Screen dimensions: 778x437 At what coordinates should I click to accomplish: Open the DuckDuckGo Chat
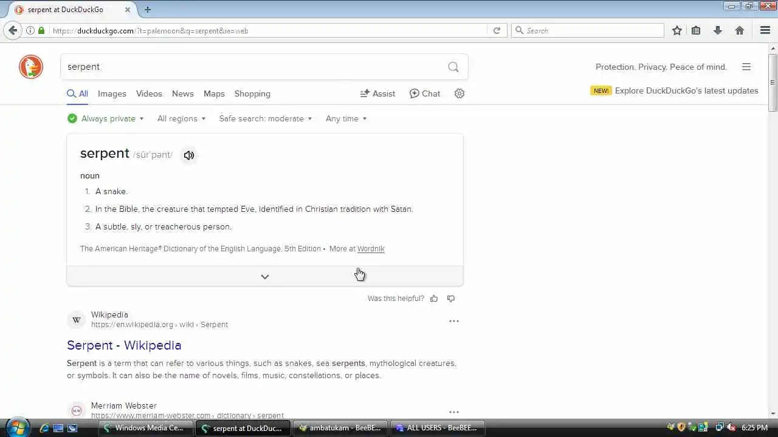click(425, 93)
